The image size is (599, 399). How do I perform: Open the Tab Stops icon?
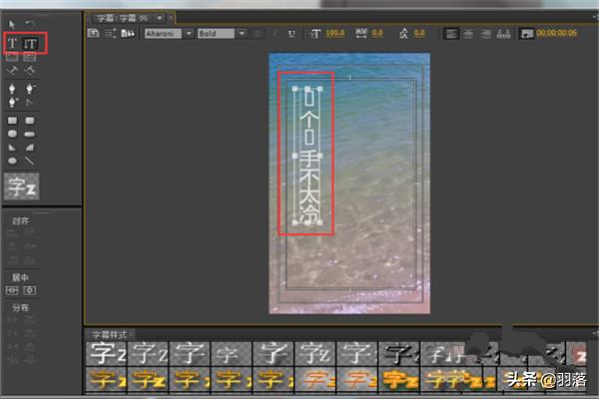coord(503,34)
